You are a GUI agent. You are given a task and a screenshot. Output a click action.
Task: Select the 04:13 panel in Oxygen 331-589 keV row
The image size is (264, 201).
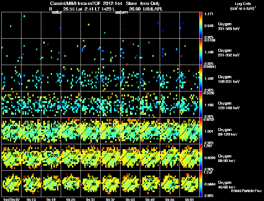(31, 25)
